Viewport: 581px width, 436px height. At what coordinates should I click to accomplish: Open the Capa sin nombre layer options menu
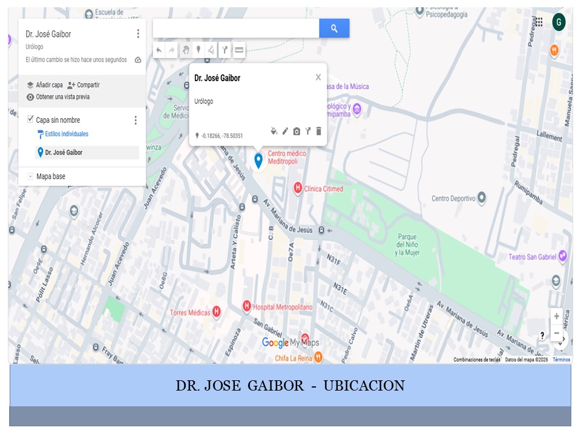pos(136,120)
